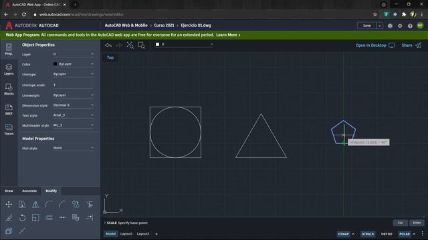
Task: Toggle ORTHO mode
Action: (x=387, y=234)
